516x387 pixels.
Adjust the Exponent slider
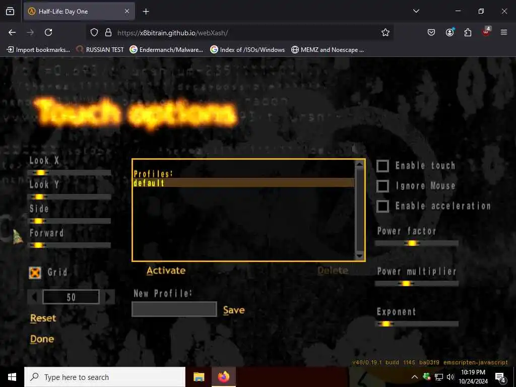click(417, 324)
